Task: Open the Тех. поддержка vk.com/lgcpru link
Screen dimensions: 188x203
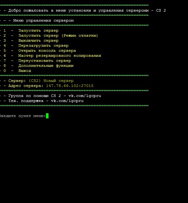Action: (x=67, y=101)
